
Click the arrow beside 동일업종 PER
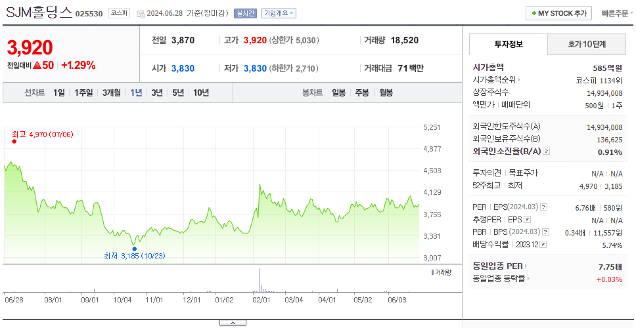click(x=526, y=266)
